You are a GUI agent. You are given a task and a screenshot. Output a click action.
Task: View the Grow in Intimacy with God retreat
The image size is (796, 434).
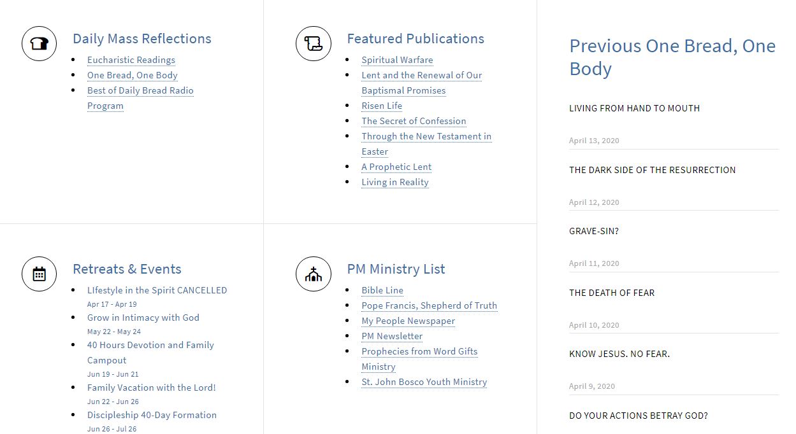[143, 318]
